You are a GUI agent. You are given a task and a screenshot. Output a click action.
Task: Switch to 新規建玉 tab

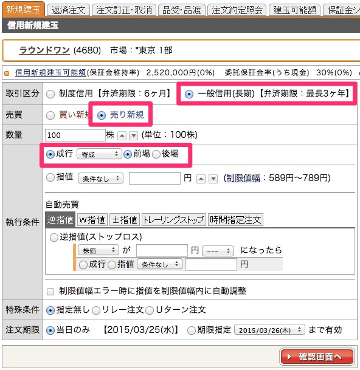23,10
